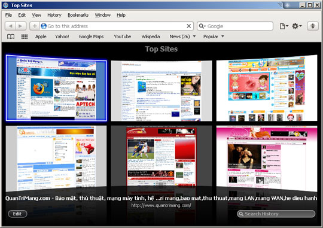The height and width of the screenshot is (228, 323).
Task: Open the History menu
Action: [54, 15]
